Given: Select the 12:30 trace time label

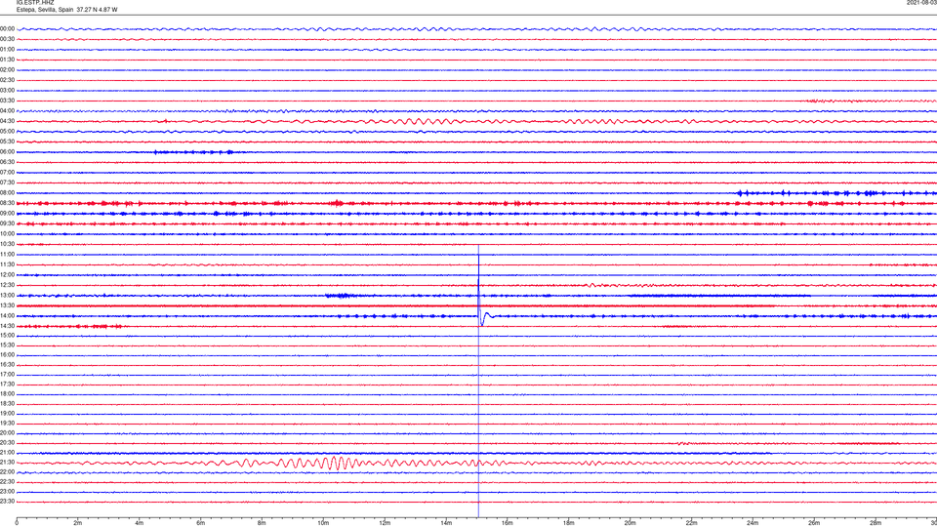Looking at the screenshot, I should click(7, 285).
